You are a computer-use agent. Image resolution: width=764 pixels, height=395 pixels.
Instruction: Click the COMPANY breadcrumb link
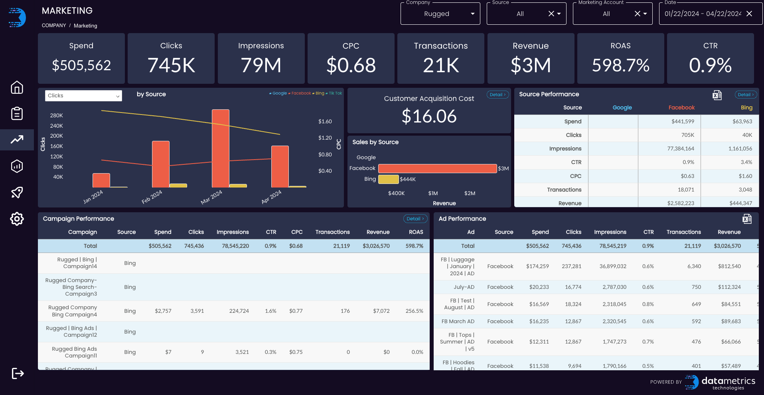[x=54, y=26]
